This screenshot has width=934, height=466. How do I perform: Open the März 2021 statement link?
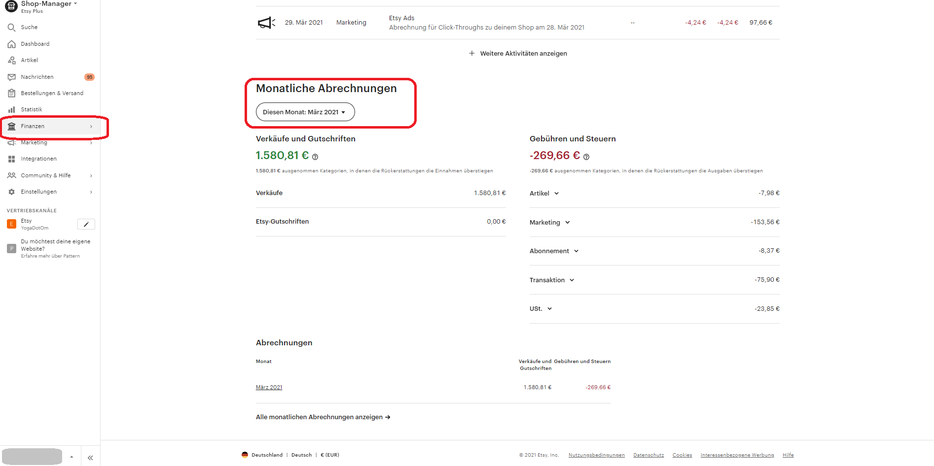(269, 387)
